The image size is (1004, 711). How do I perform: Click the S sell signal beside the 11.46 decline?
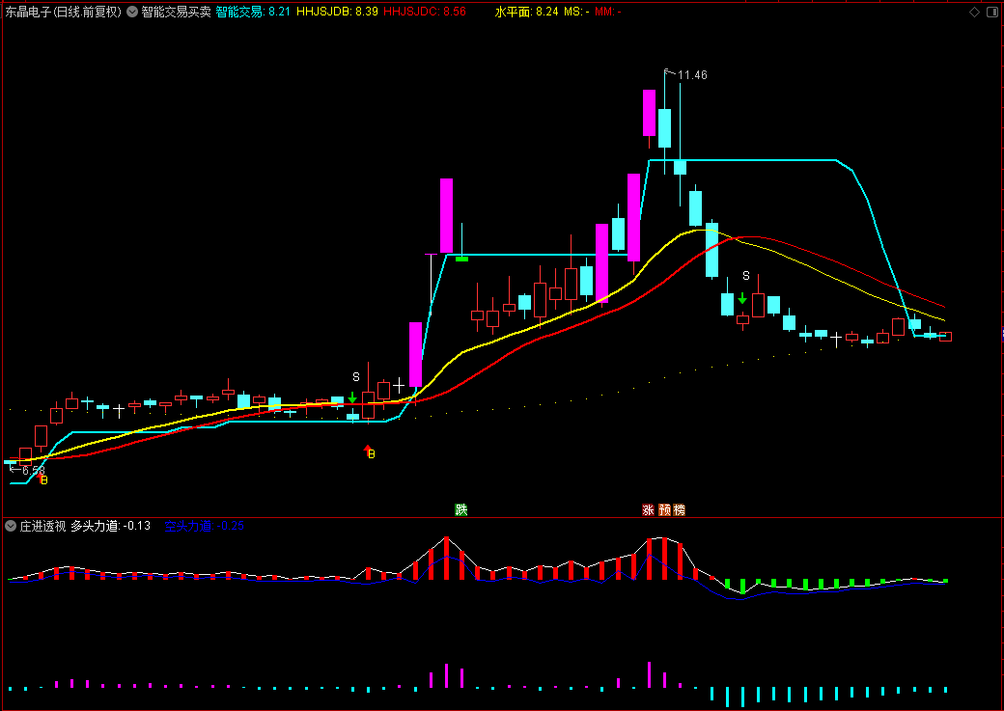[746, 276]
